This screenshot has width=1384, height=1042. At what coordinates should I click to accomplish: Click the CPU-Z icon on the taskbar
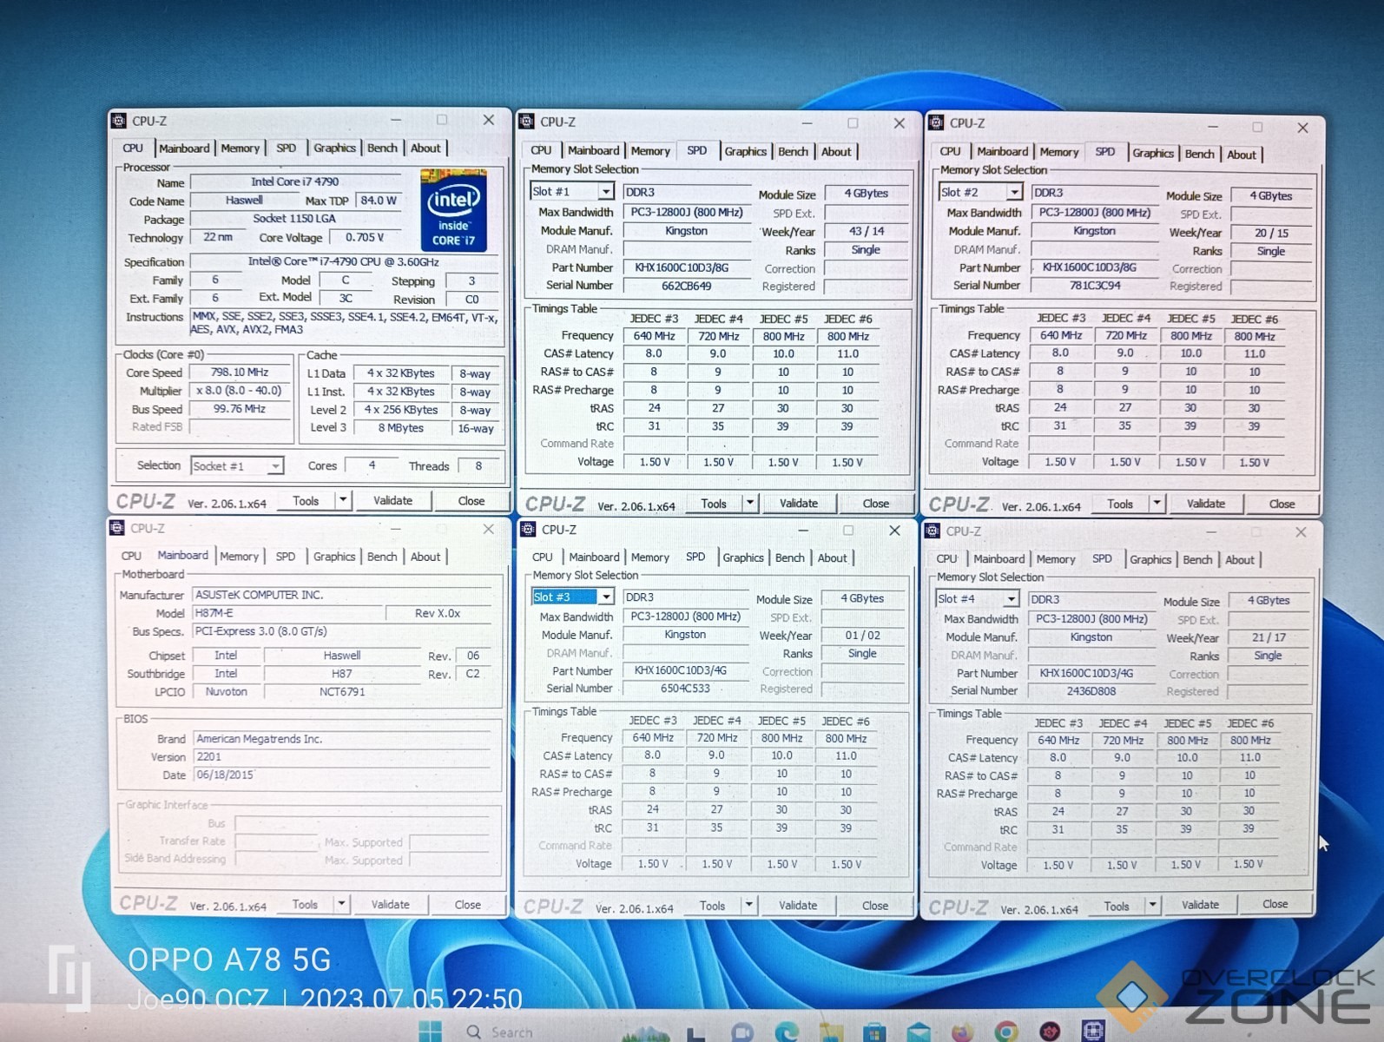point(1093,1031)
